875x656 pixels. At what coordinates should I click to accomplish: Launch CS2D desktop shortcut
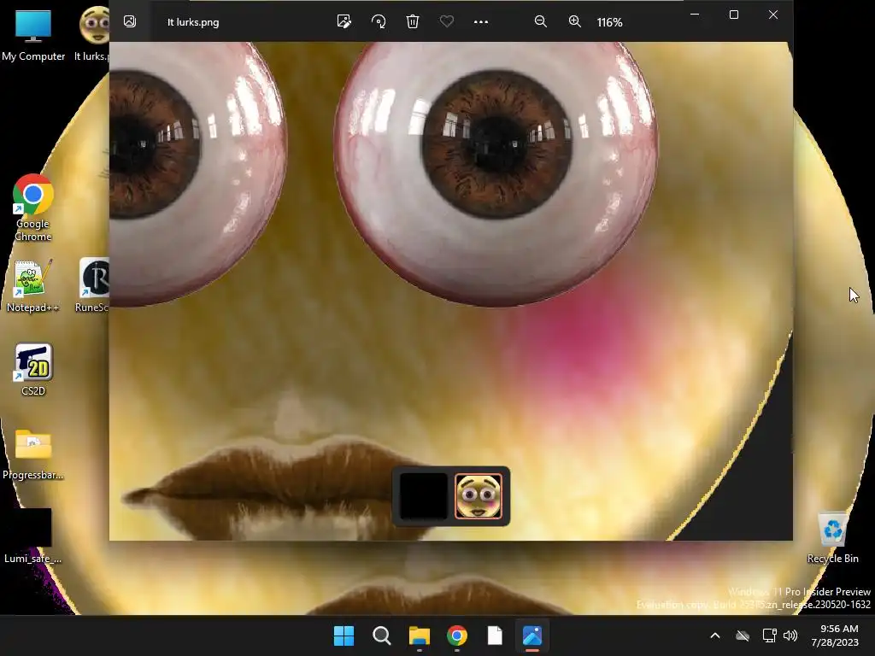(x=33, y=369)
